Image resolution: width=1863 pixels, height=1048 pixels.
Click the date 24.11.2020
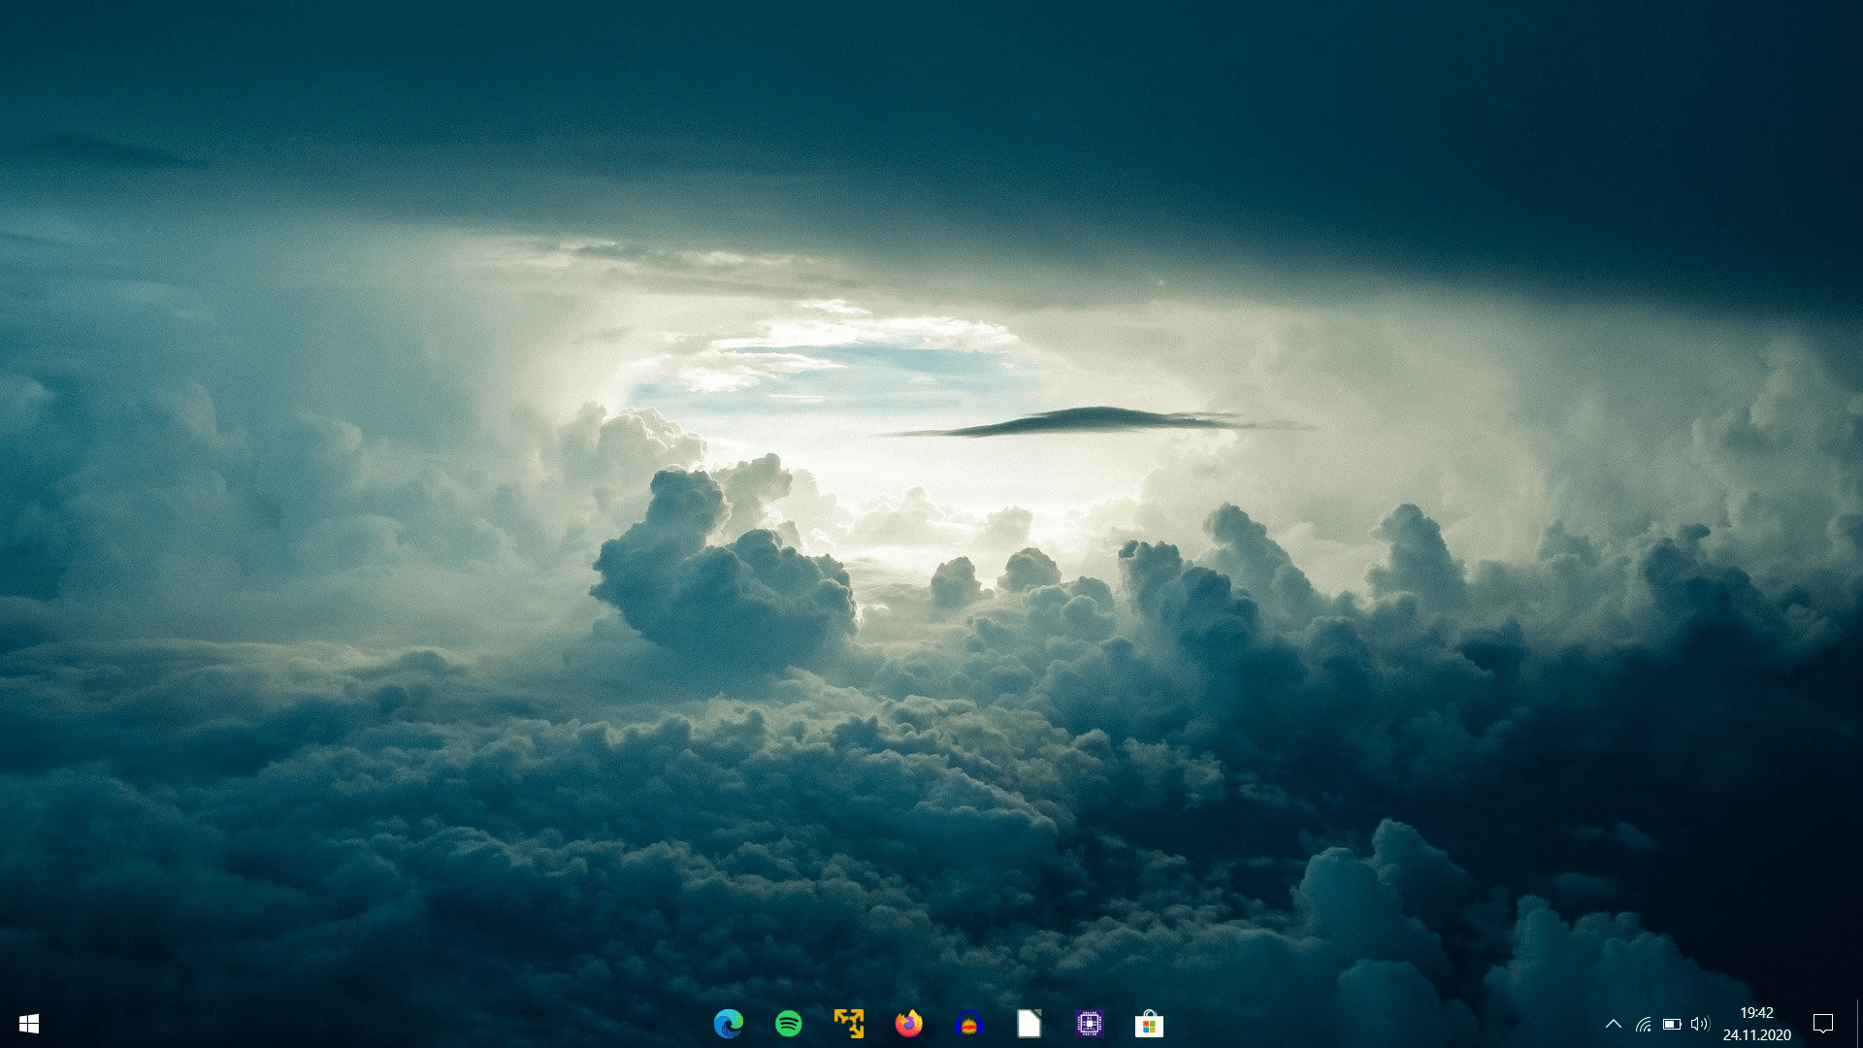coord(1756,1035)
